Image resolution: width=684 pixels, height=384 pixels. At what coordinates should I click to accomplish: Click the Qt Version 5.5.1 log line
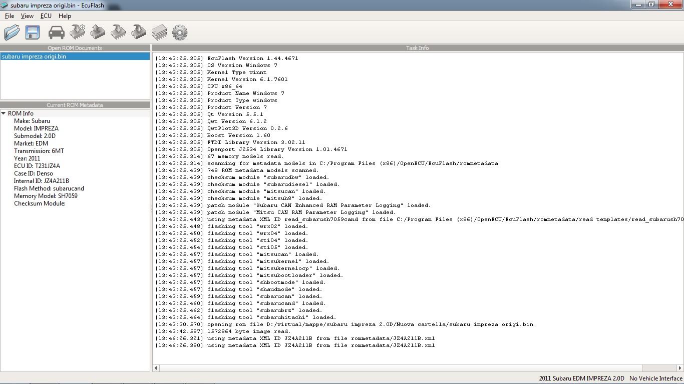[x=209, y=114]
